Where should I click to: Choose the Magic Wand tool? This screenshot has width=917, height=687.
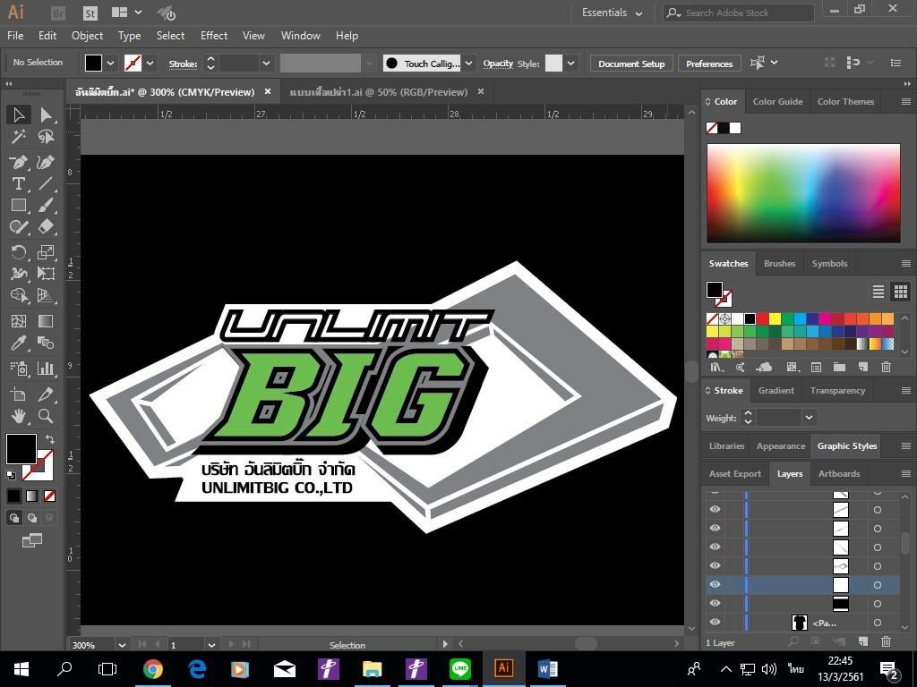pyautogui.click(x=18, y=137)
